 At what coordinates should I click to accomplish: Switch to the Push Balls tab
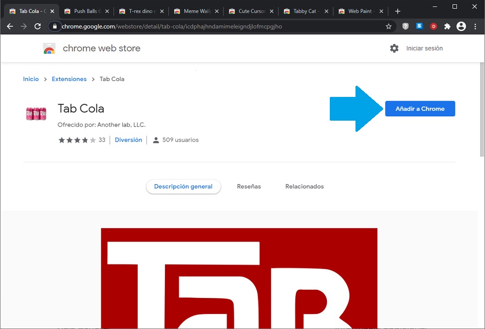(x=85, y=11)
